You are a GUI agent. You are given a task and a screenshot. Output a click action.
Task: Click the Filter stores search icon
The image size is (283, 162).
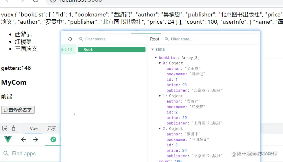(81, 39)
